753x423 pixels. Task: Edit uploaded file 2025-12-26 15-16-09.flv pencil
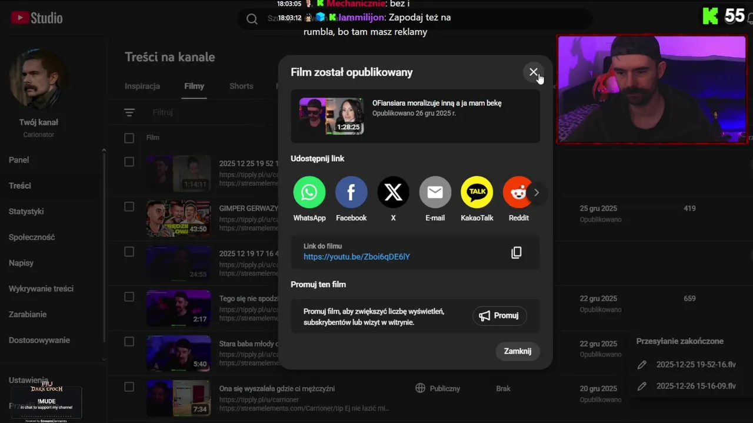pyautogui.click(x=642, y=386)
